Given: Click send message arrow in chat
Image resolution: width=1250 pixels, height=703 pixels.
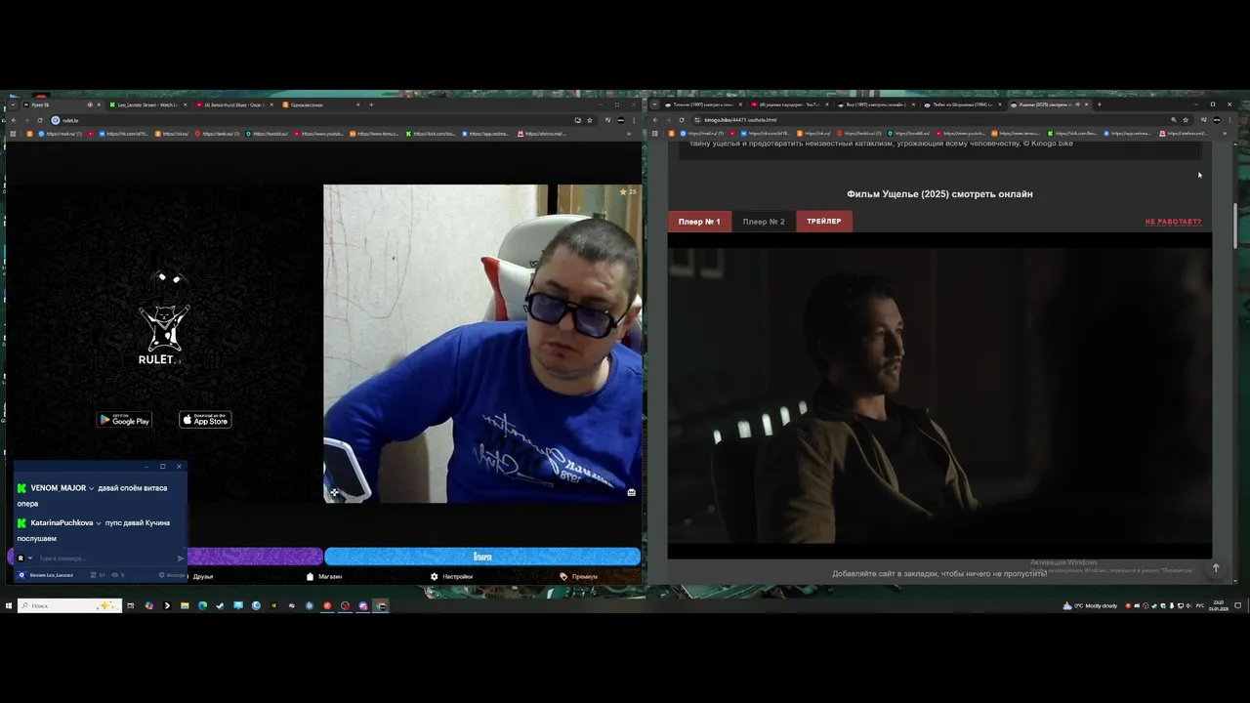Looking at the screenshot, I should pos(180,558).
